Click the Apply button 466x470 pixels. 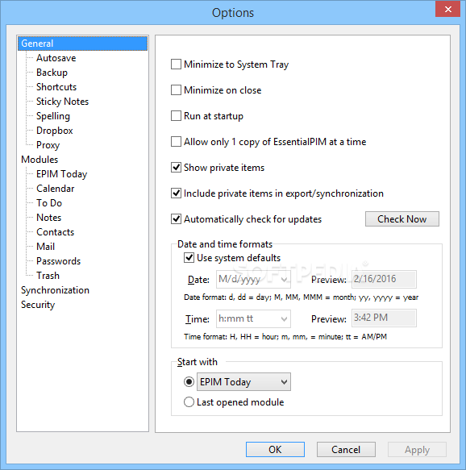pos(417,450)
